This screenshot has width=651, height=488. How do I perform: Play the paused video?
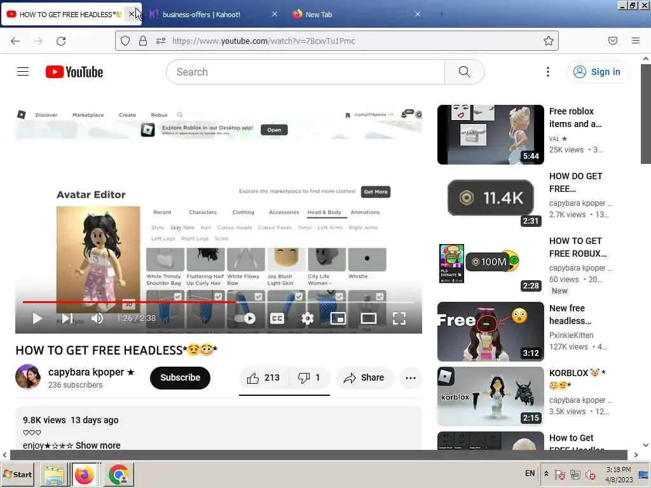38,318
